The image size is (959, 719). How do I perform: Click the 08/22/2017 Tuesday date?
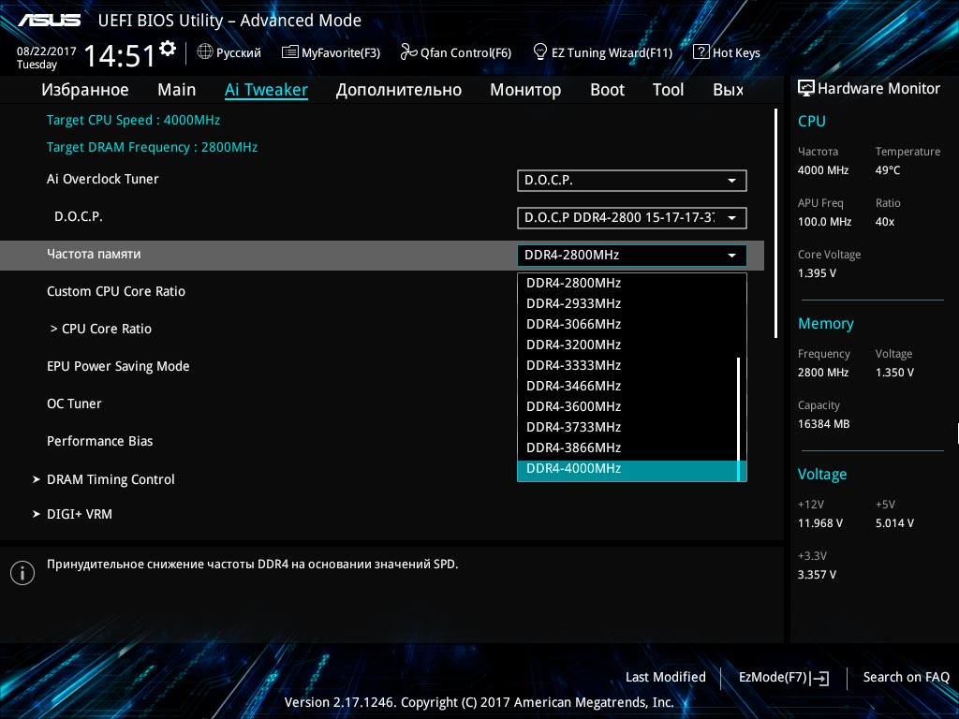(46, 58)
